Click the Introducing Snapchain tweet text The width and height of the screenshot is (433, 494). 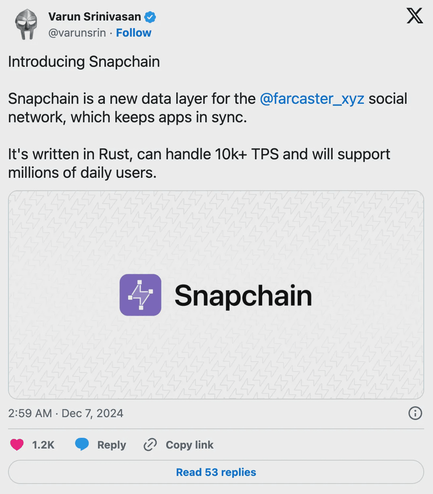(x=84, y=62)
